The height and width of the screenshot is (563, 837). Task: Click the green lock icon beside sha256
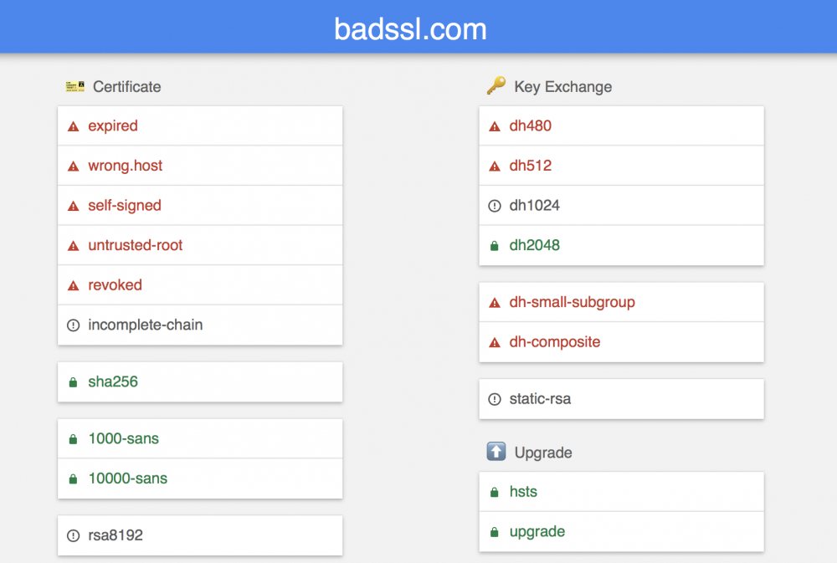click(x=73, y=382)
